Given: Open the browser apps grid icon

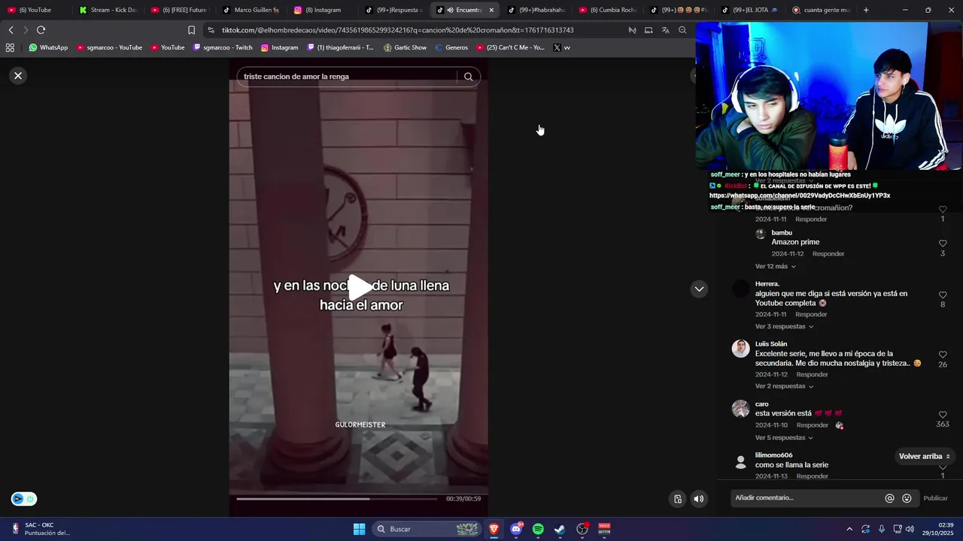Looking at the screenshot, I should click(x=10, y=47).
